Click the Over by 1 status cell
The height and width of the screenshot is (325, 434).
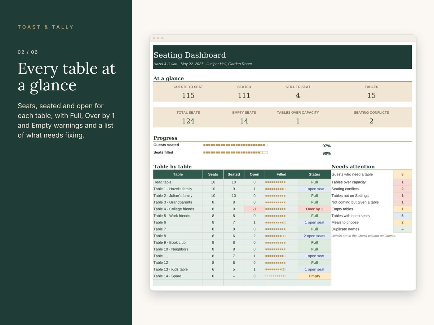[314, 209]
